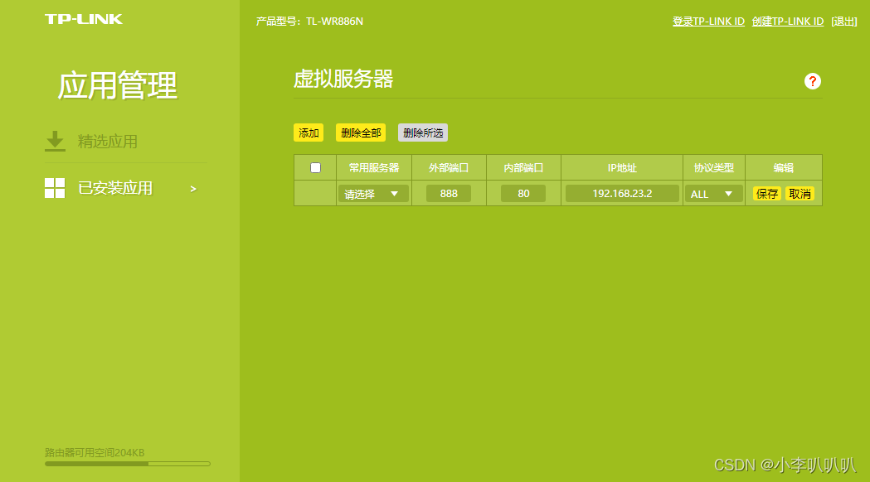
Task: Click the grid icon beside 已安装应用
Action: (x=54, y=188)
